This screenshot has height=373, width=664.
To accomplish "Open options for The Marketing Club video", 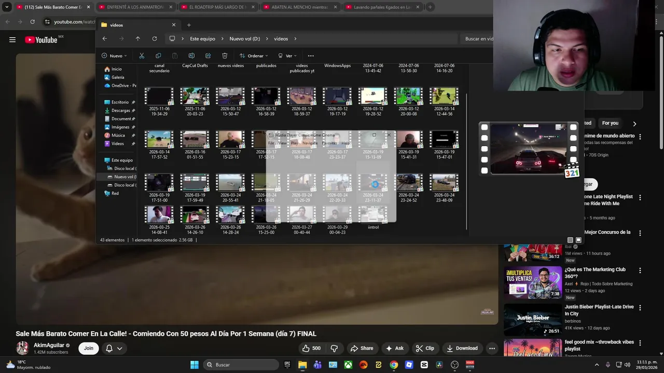I will 640,270.
